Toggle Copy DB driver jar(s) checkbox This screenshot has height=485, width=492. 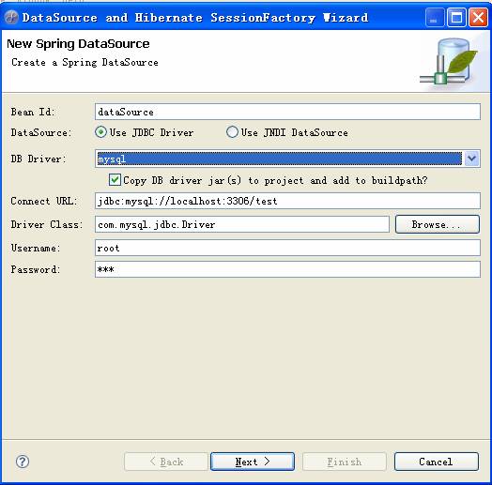coord(115,180)
